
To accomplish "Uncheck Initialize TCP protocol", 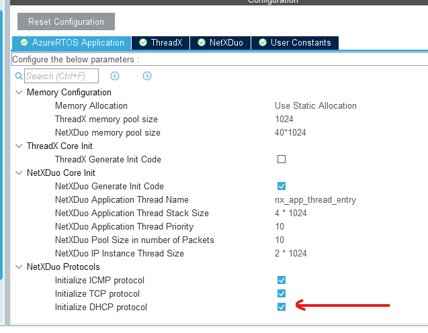I will click(x=282, y=293).
